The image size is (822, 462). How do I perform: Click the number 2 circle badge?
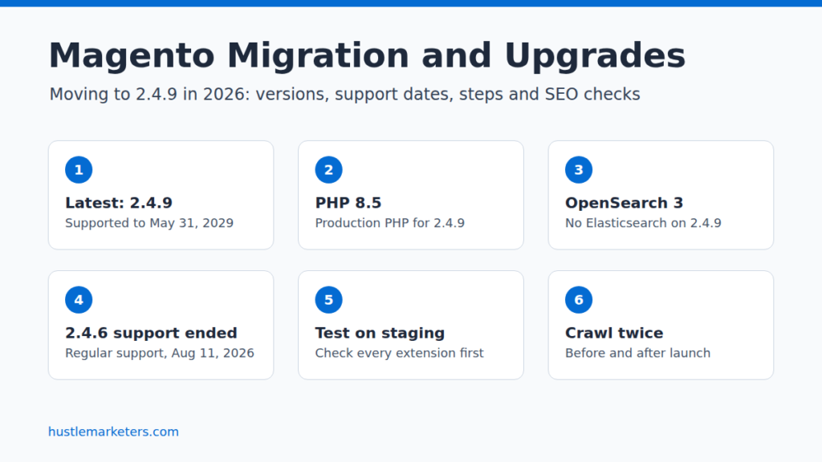pos(328,170)
